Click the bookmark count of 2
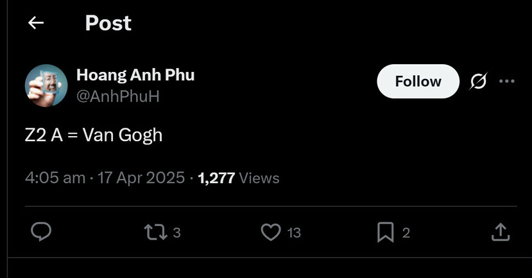 [x=406, y=233]
